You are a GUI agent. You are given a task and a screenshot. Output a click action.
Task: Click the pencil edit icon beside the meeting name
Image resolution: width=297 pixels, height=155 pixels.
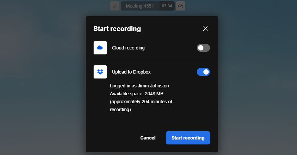[x=115, y=6]
